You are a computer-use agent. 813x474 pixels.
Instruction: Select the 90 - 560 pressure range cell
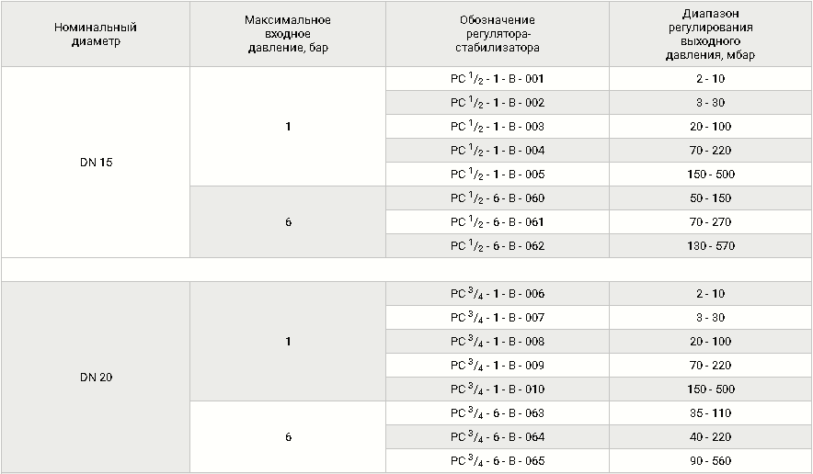710,460
